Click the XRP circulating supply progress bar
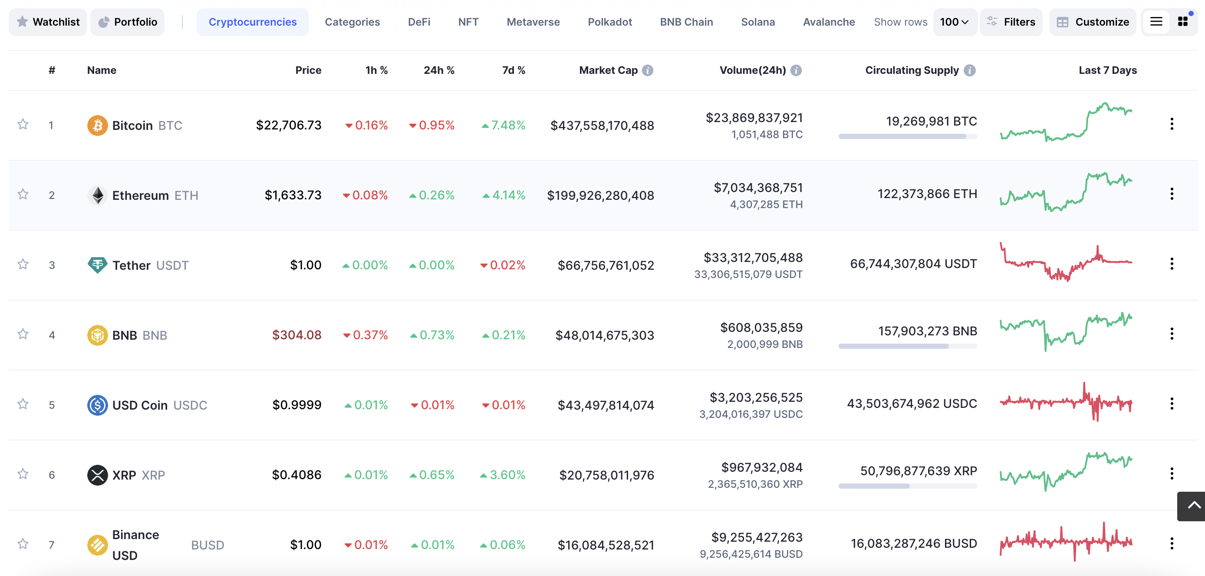 pos(908,486)
